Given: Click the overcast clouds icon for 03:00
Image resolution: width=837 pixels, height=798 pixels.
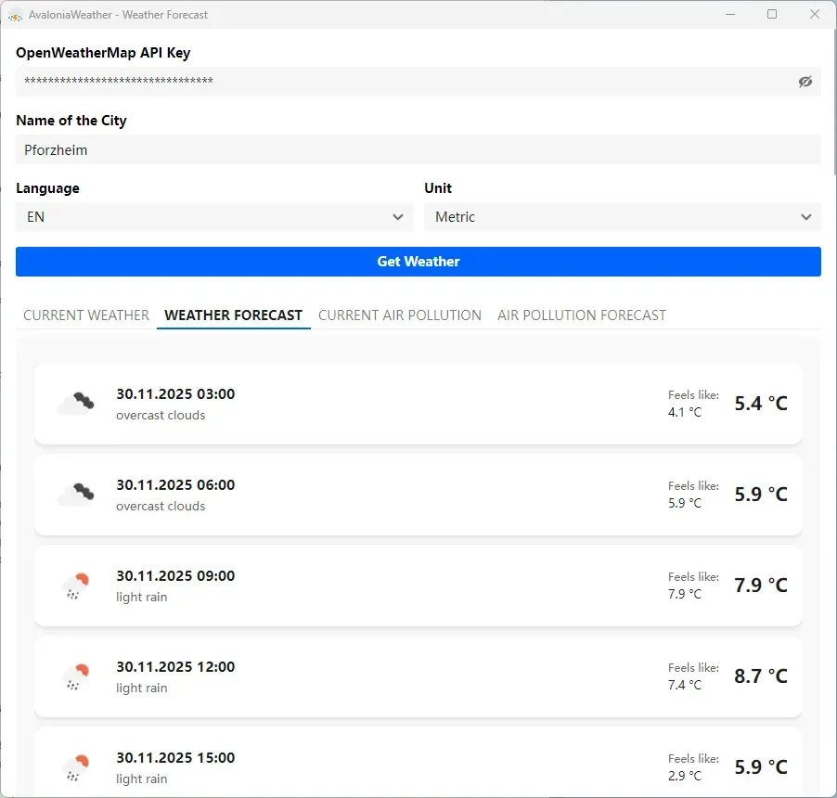Looking at the screenshot, I should click(75, 404).
